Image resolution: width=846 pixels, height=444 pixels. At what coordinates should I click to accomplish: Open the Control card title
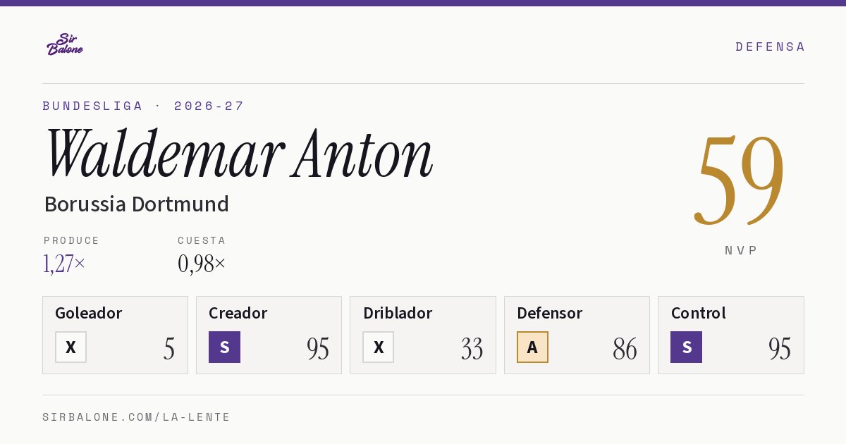point(698,313)
